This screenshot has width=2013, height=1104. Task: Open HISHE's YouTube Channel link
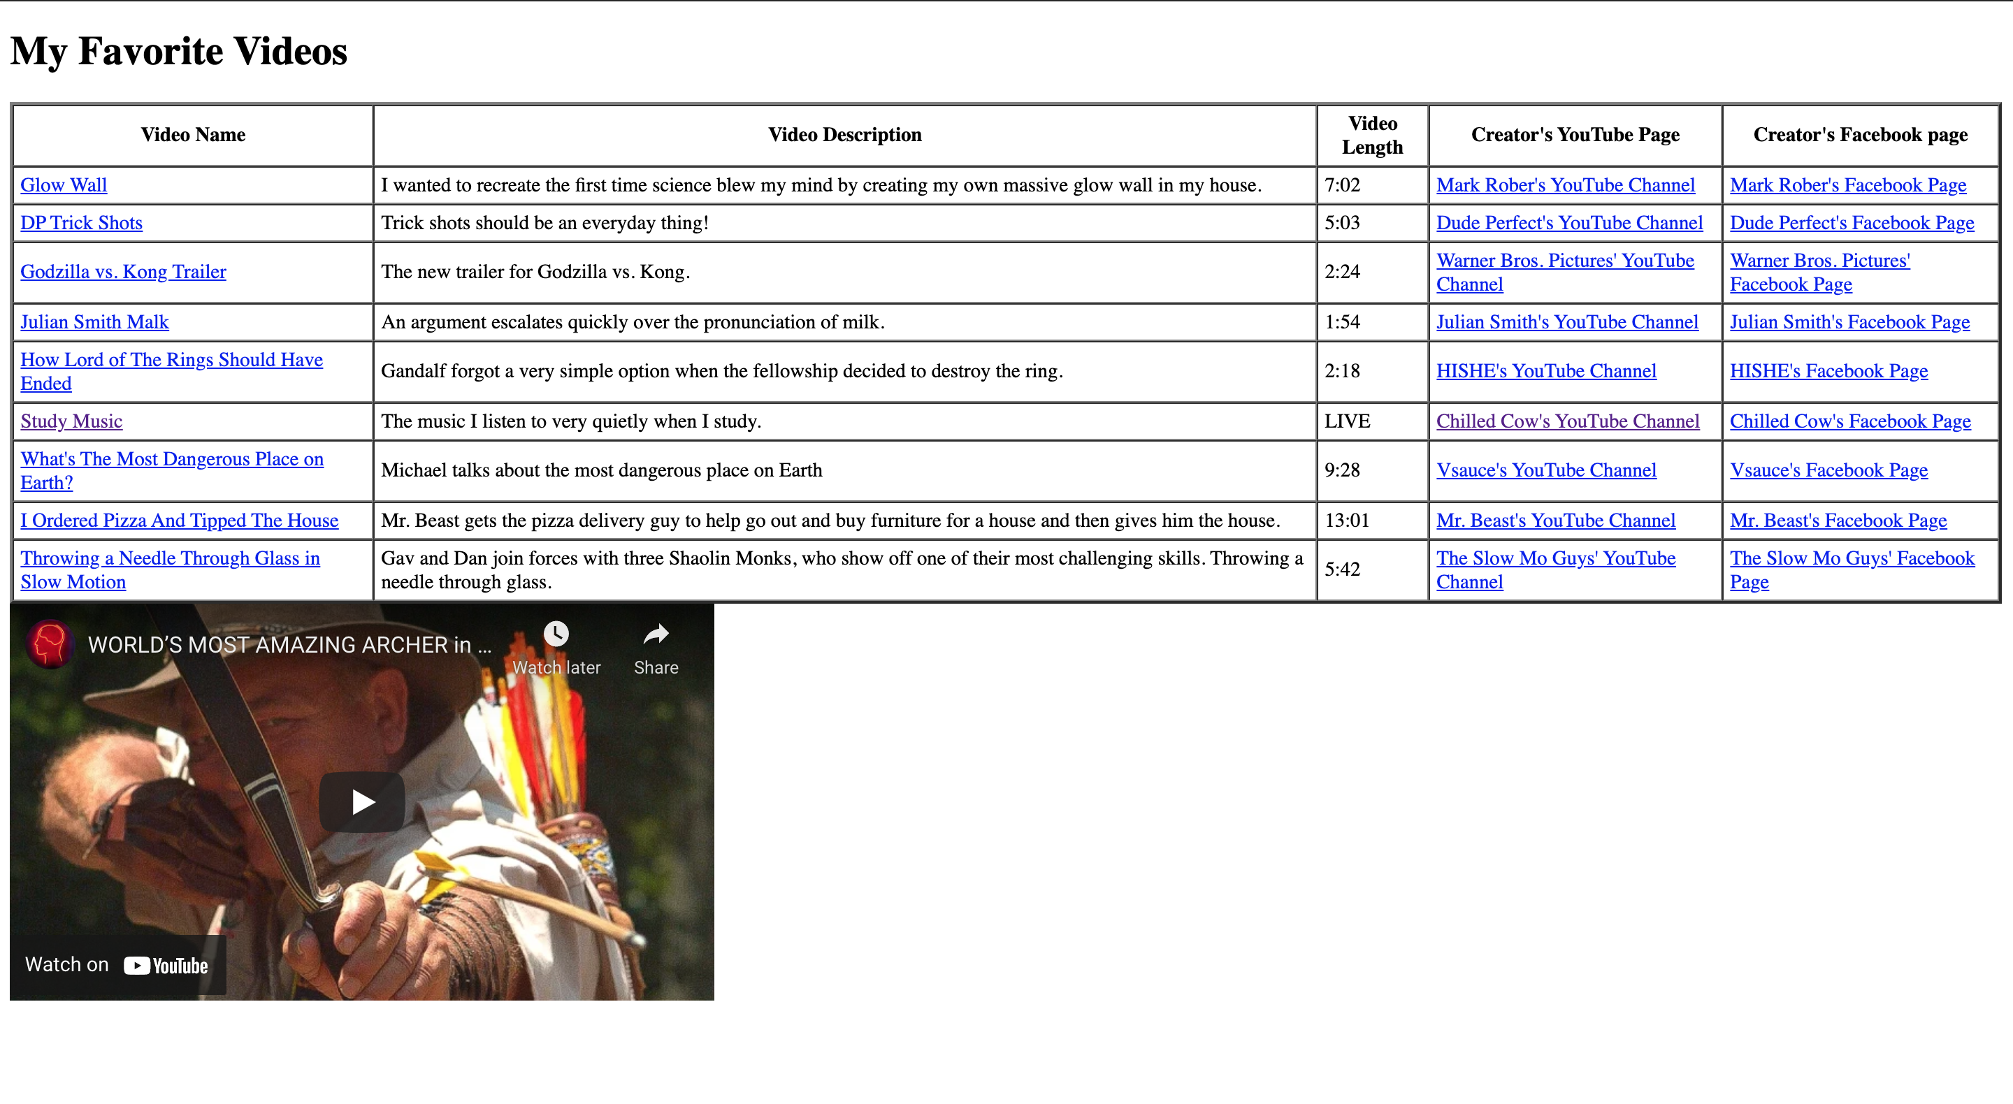click(x=1545, y=371)
